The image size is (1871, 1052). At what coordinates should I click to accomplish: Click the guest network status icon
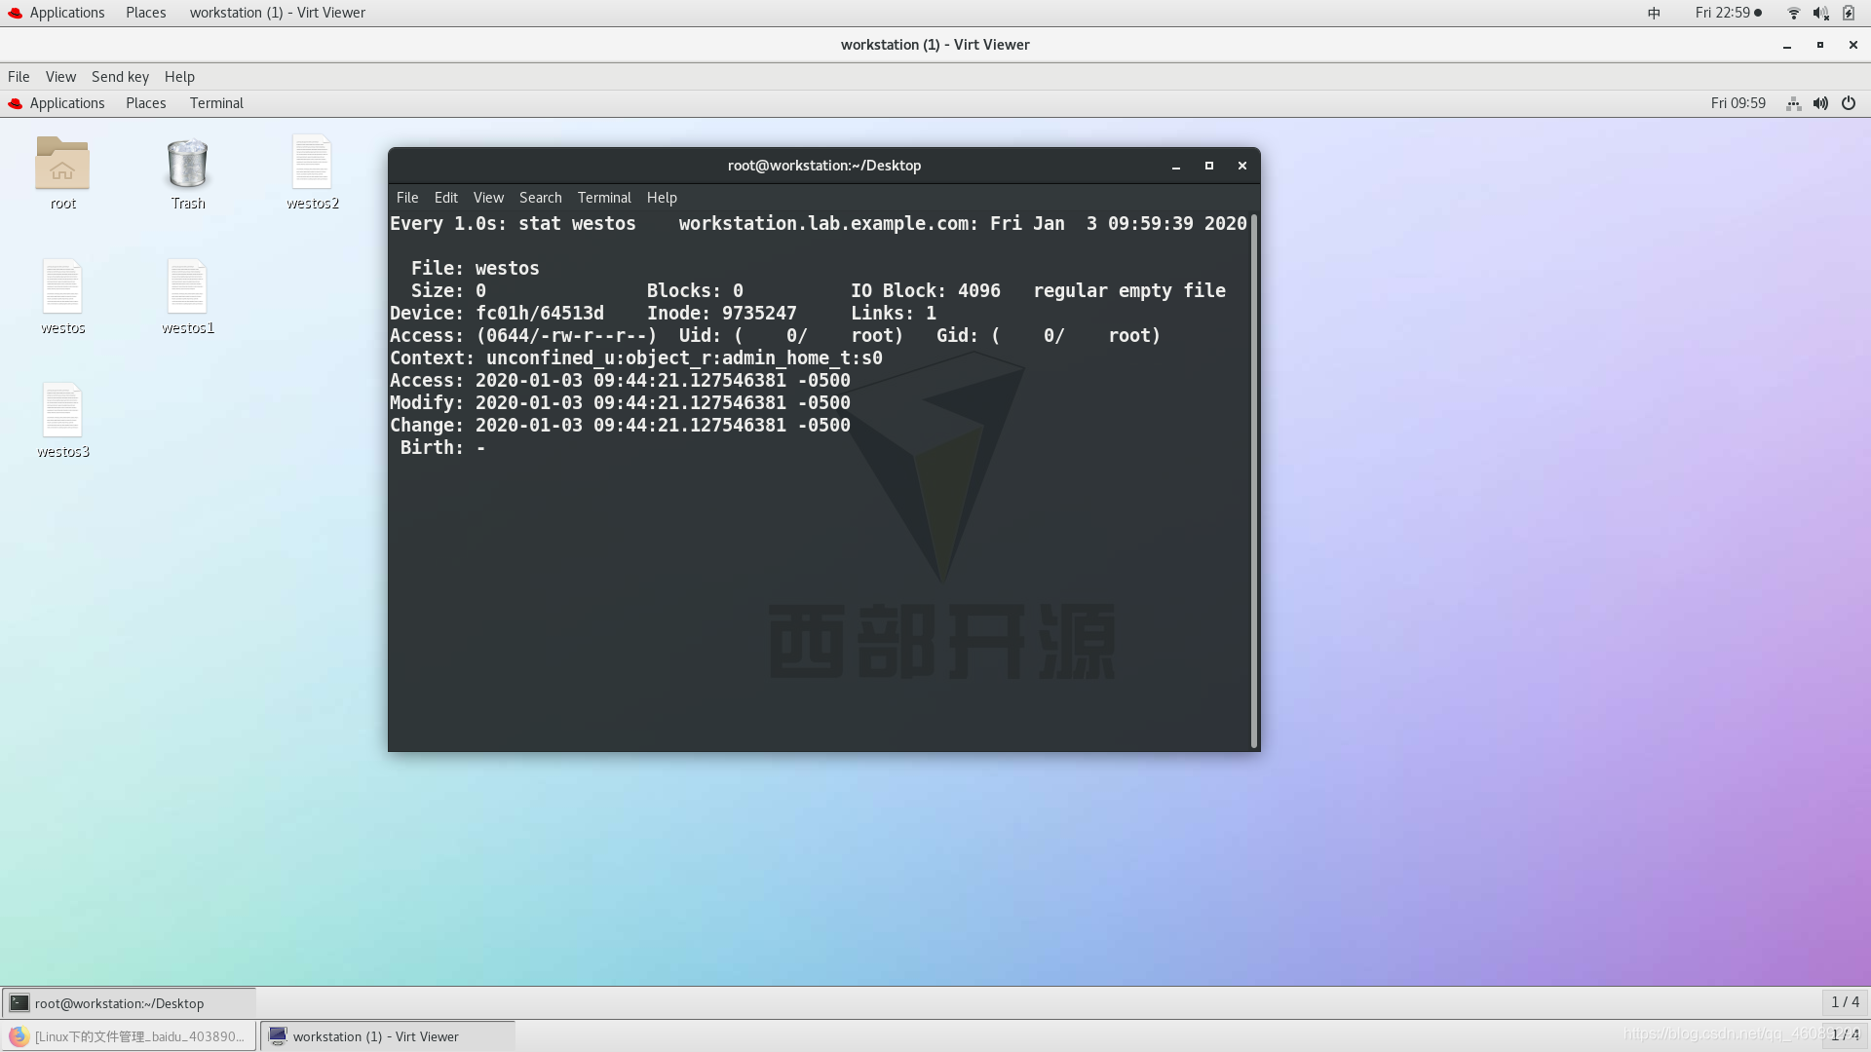(x=1793, y=103)
